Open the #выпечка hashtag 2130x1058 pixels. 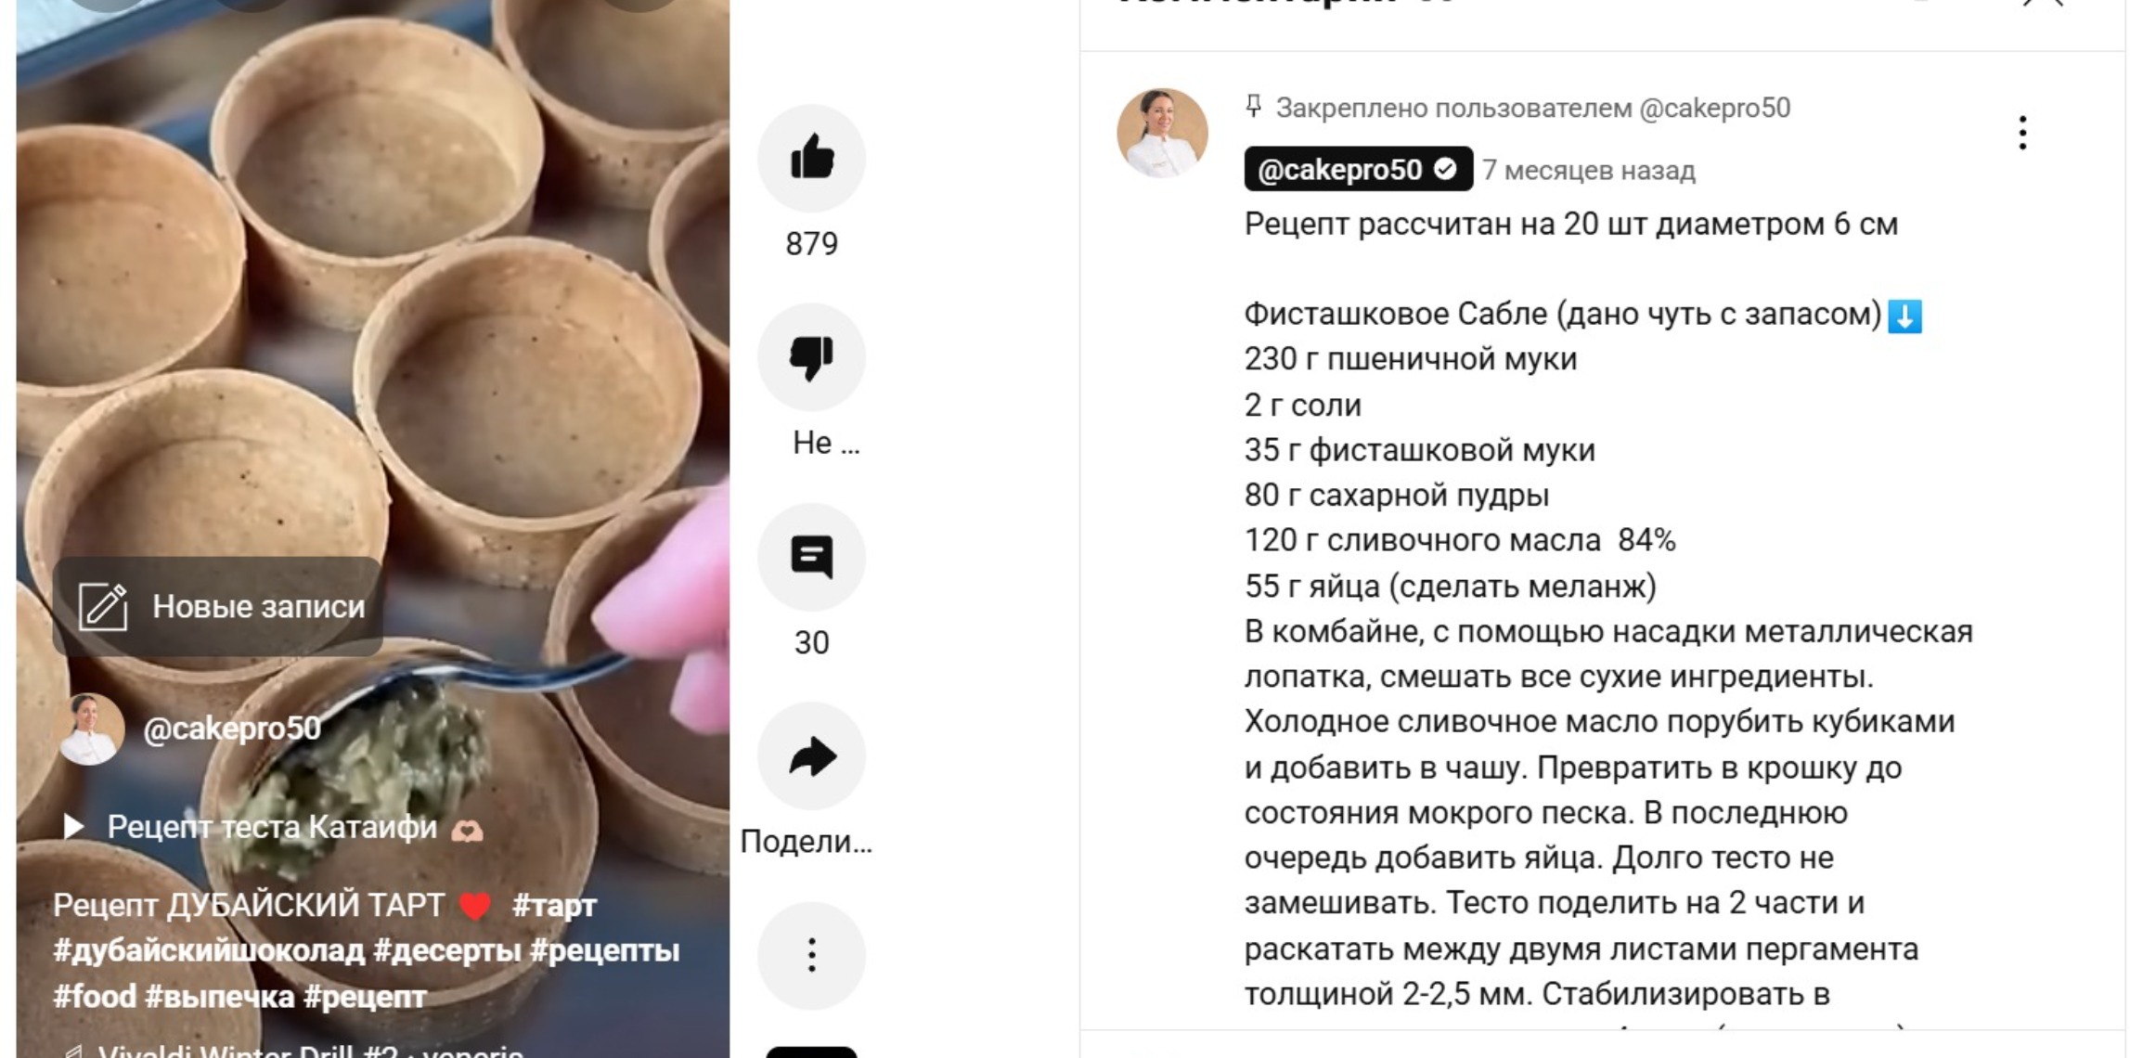click(220, 996)
